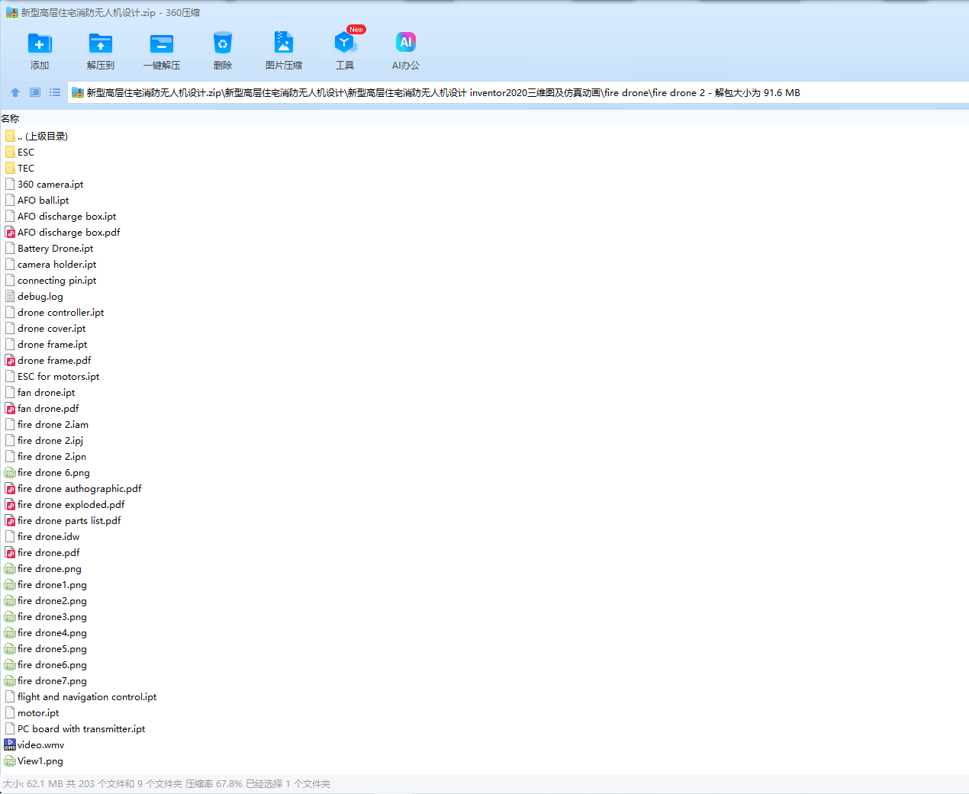Select file drone frame.ipt
Viewport: 969px width, 794px height.
pyautogui.click(x=46, y=344)
